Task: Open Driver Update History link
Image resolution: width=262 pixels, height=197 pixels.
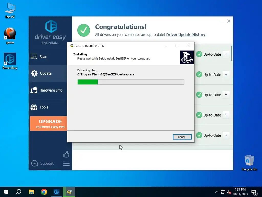Action: click(x=186, y=35)
